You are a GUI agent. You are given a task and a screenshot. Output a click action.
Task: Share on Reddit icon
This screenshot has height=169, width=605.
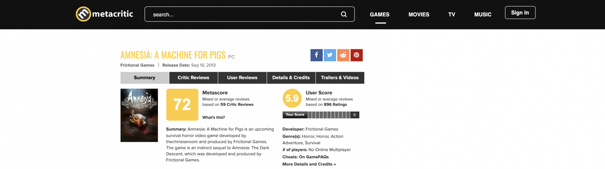coord(343,55)
